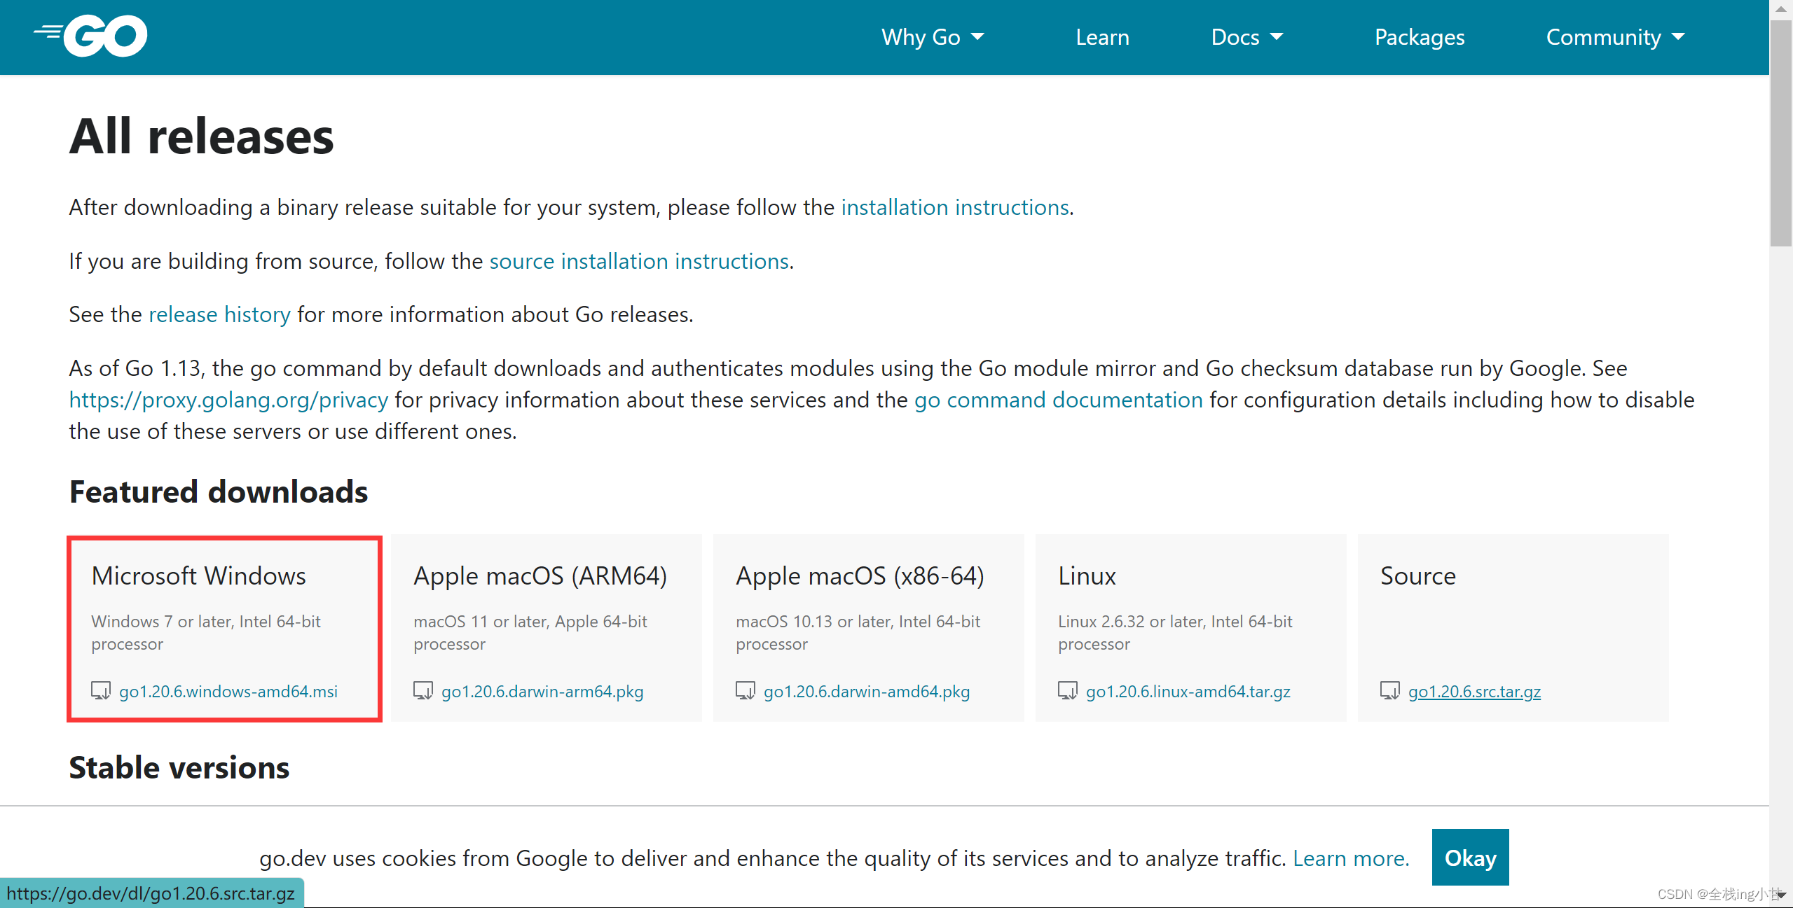This screenshot has height=908, width=1793.
Task: Click the Featured downloads heading
Action: (219, 491)
